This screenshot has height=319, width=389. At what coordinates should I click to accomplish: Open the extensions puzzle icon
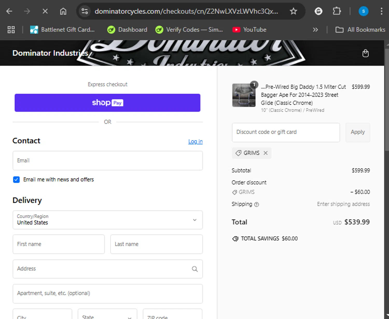click(337, 11)
